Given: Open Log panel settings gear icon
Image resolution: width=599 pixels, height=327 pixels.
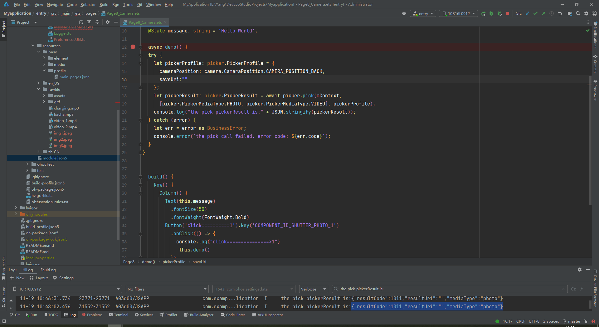Looking at the screenshot, I should click(580, 270).
